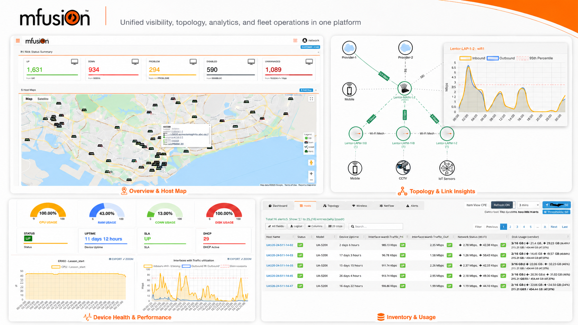Open the orange hamburger menu

18,41
